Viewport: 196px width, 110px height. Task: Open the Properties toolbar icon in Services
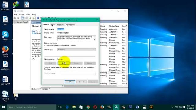point(27,18)
